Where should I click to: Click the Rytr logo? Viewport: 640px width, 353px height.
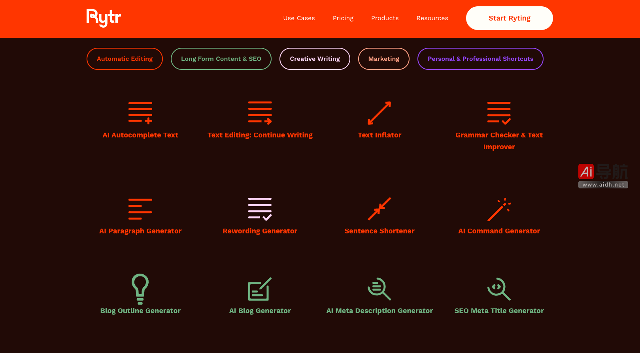coord(104,18)
